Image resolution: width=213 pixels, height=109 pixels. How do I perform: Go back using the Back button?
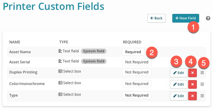(156, 18)
